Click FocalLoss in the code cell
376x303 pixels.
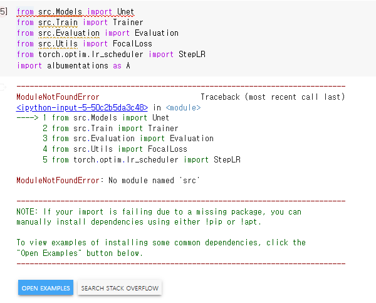(134, 44)
